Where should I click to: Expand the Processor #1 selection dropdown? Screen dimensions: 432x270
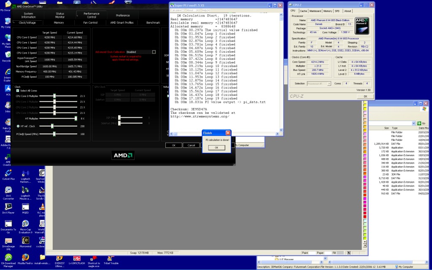click(329, 84)
